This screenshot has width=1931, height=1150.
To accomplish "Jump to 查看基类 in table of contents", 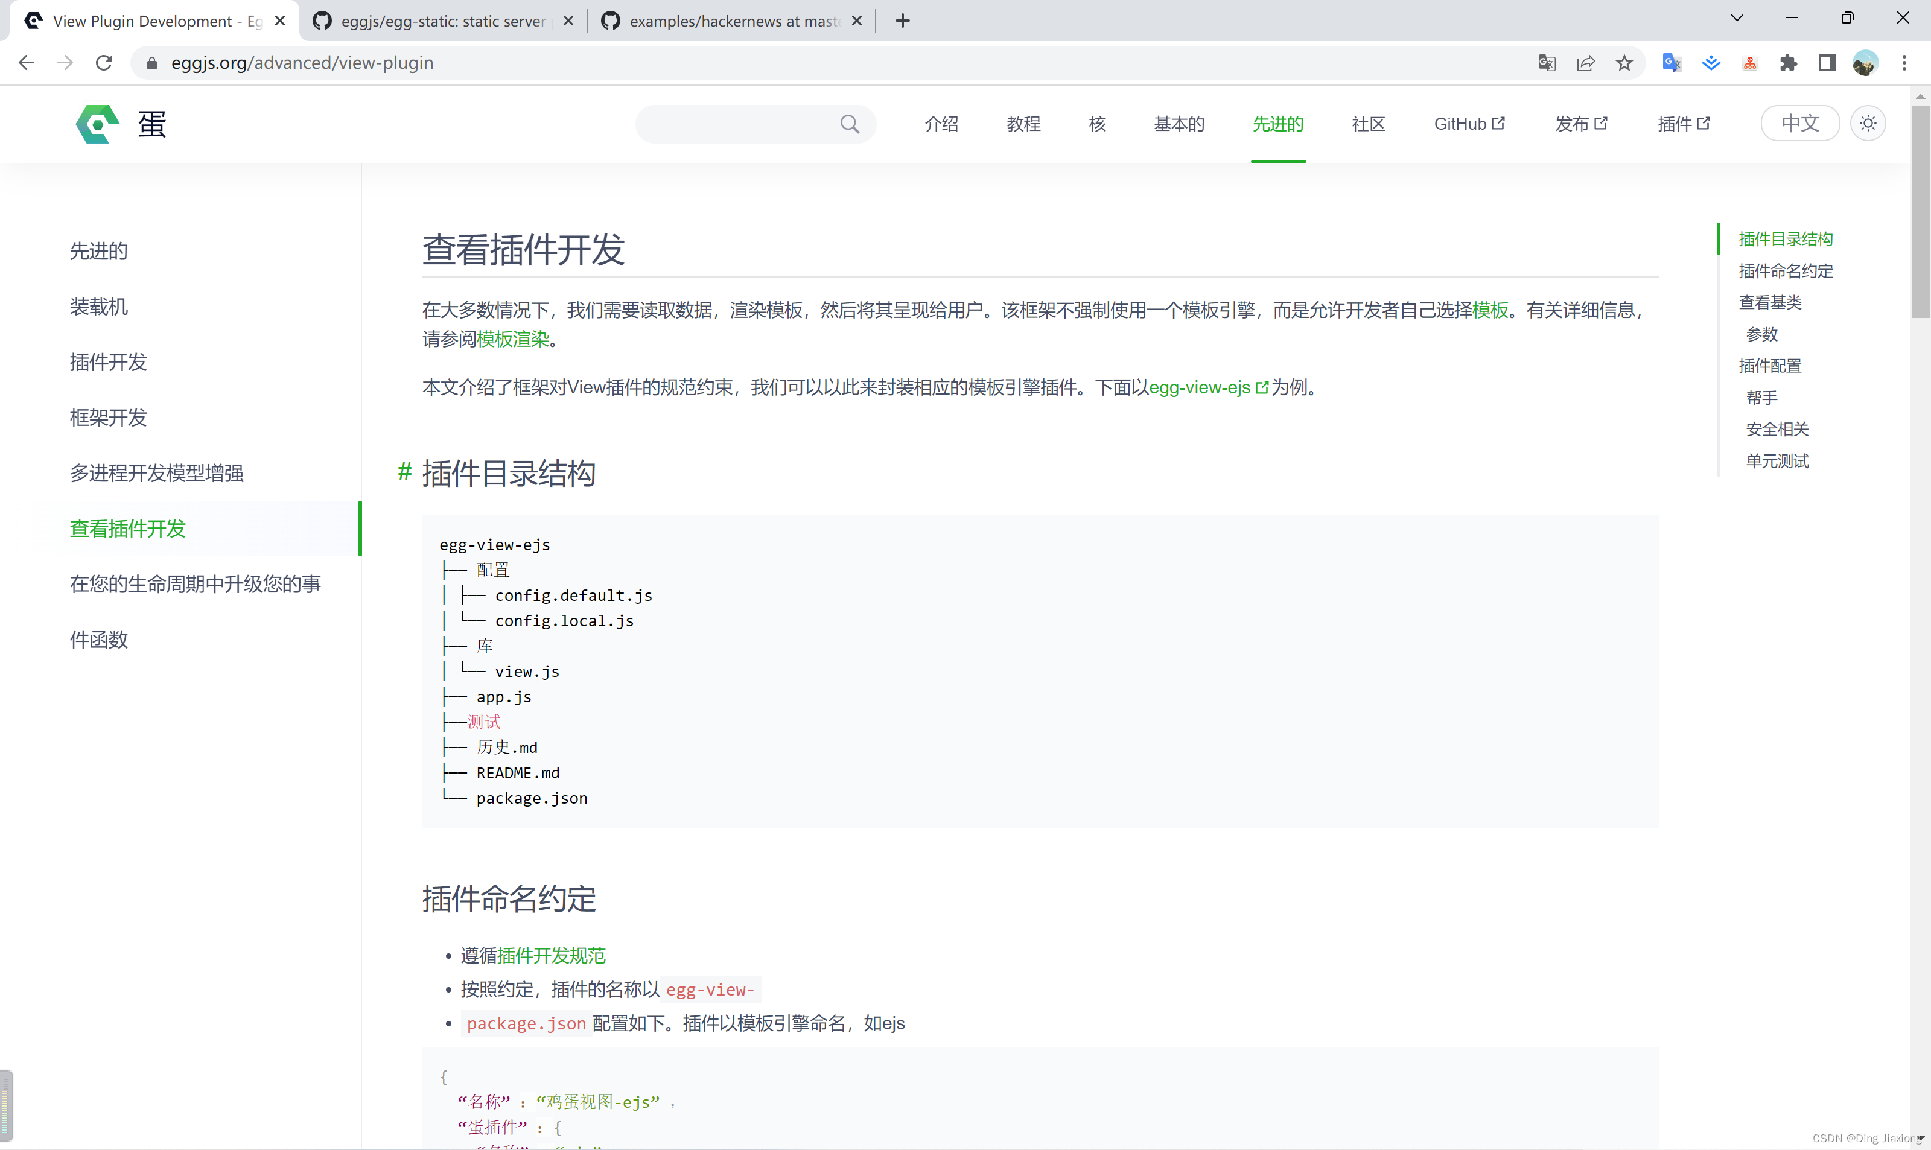I will point(1770,302).
